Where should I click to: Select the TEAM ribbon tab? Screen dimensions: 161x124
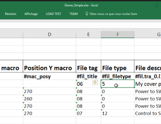(74, 14)
